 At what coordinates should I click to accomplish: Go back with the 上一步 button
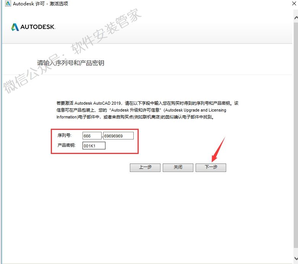145,167
